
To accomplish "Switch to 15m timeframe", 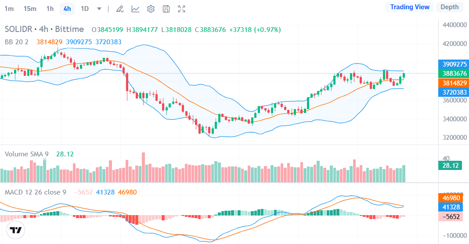I will coord(30,9).
